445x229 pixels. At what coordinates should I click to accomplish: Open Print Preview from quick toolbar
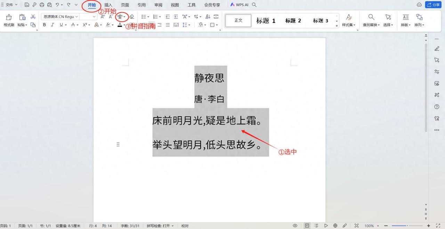49,5
